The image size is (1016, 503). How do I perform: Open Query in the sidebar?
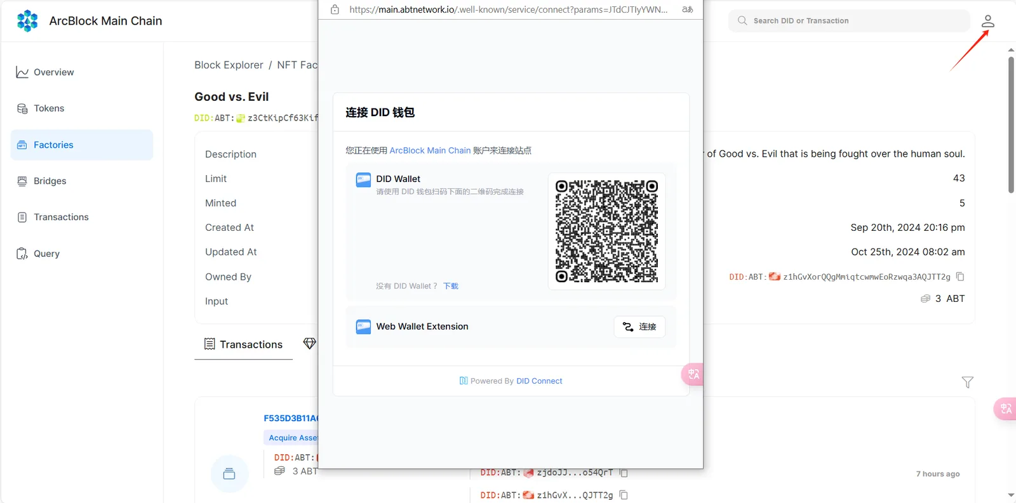coord(82,254)
